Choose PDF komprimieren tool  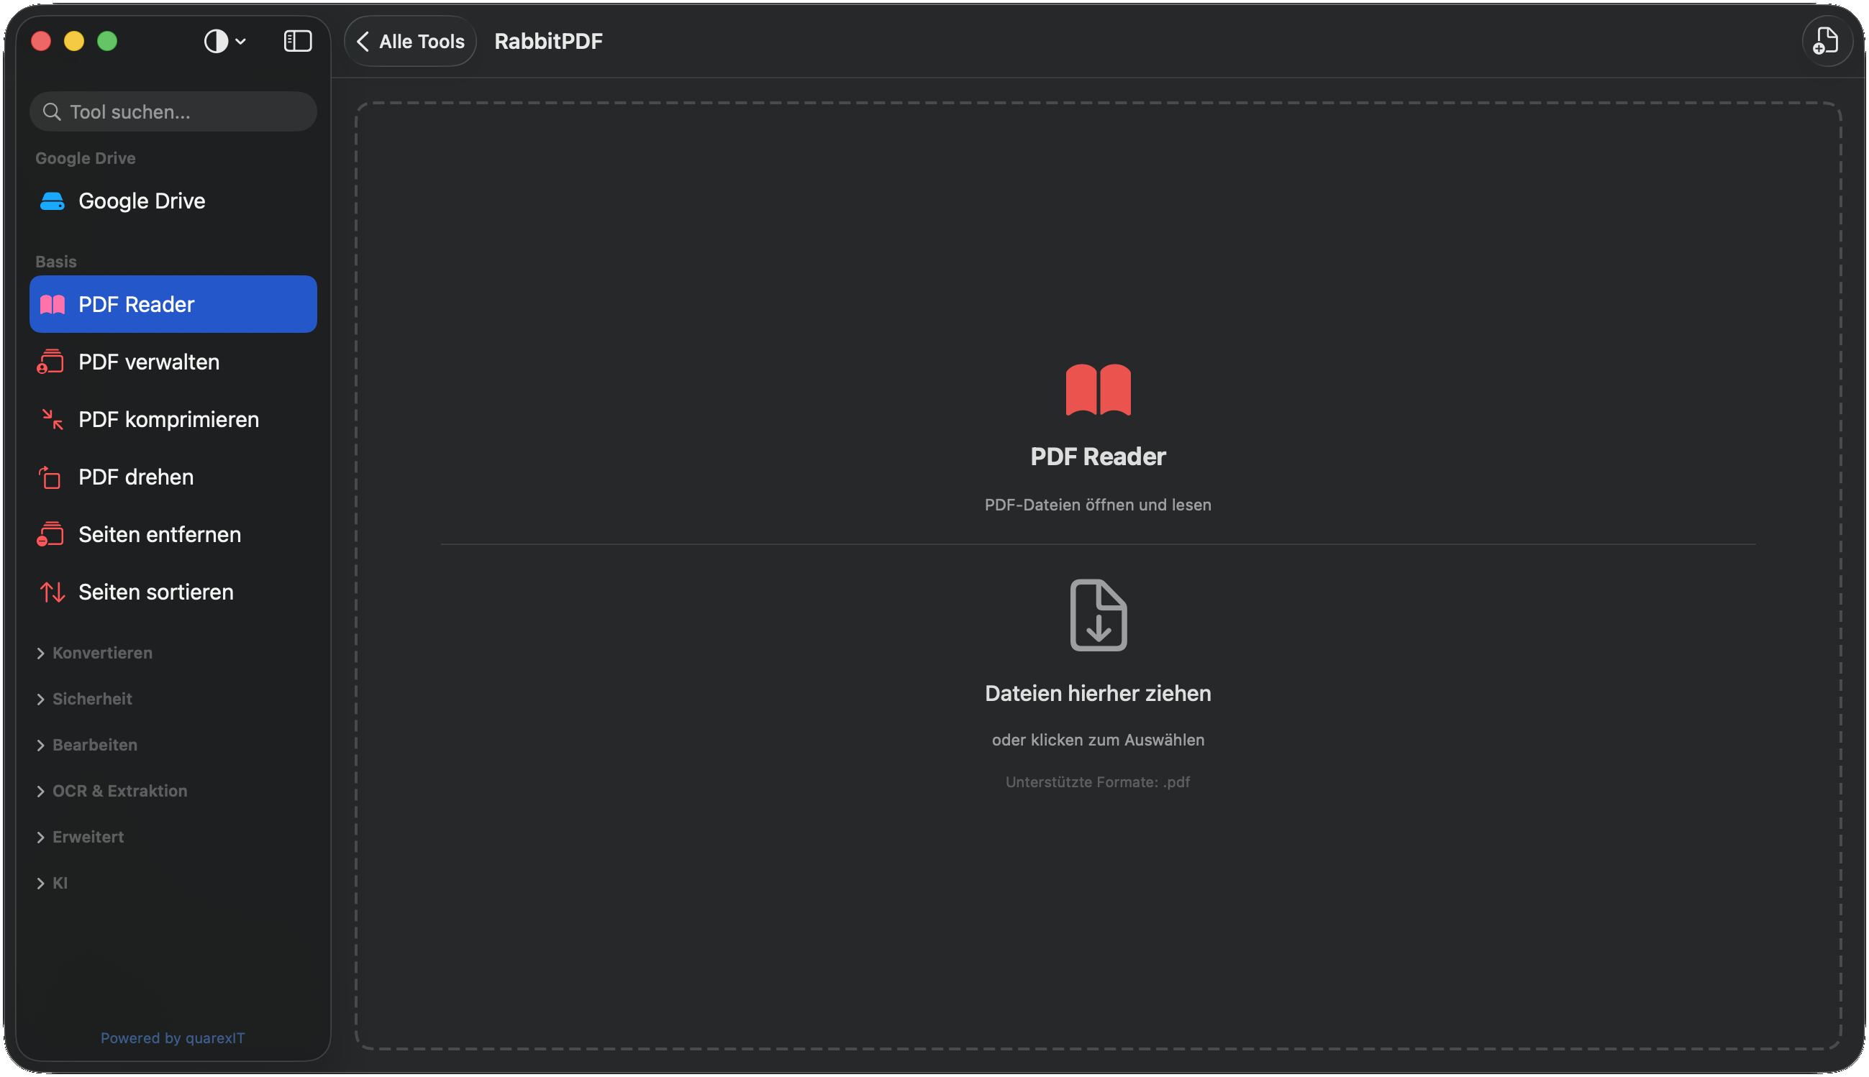click(173, 419)
